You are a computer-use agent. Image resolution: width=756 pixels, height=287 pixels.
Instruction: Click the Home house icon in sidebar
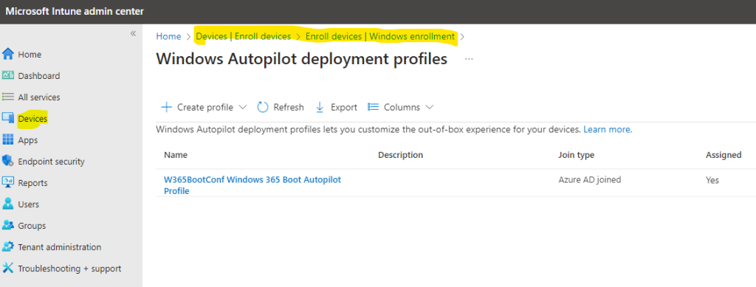(7, 55)
